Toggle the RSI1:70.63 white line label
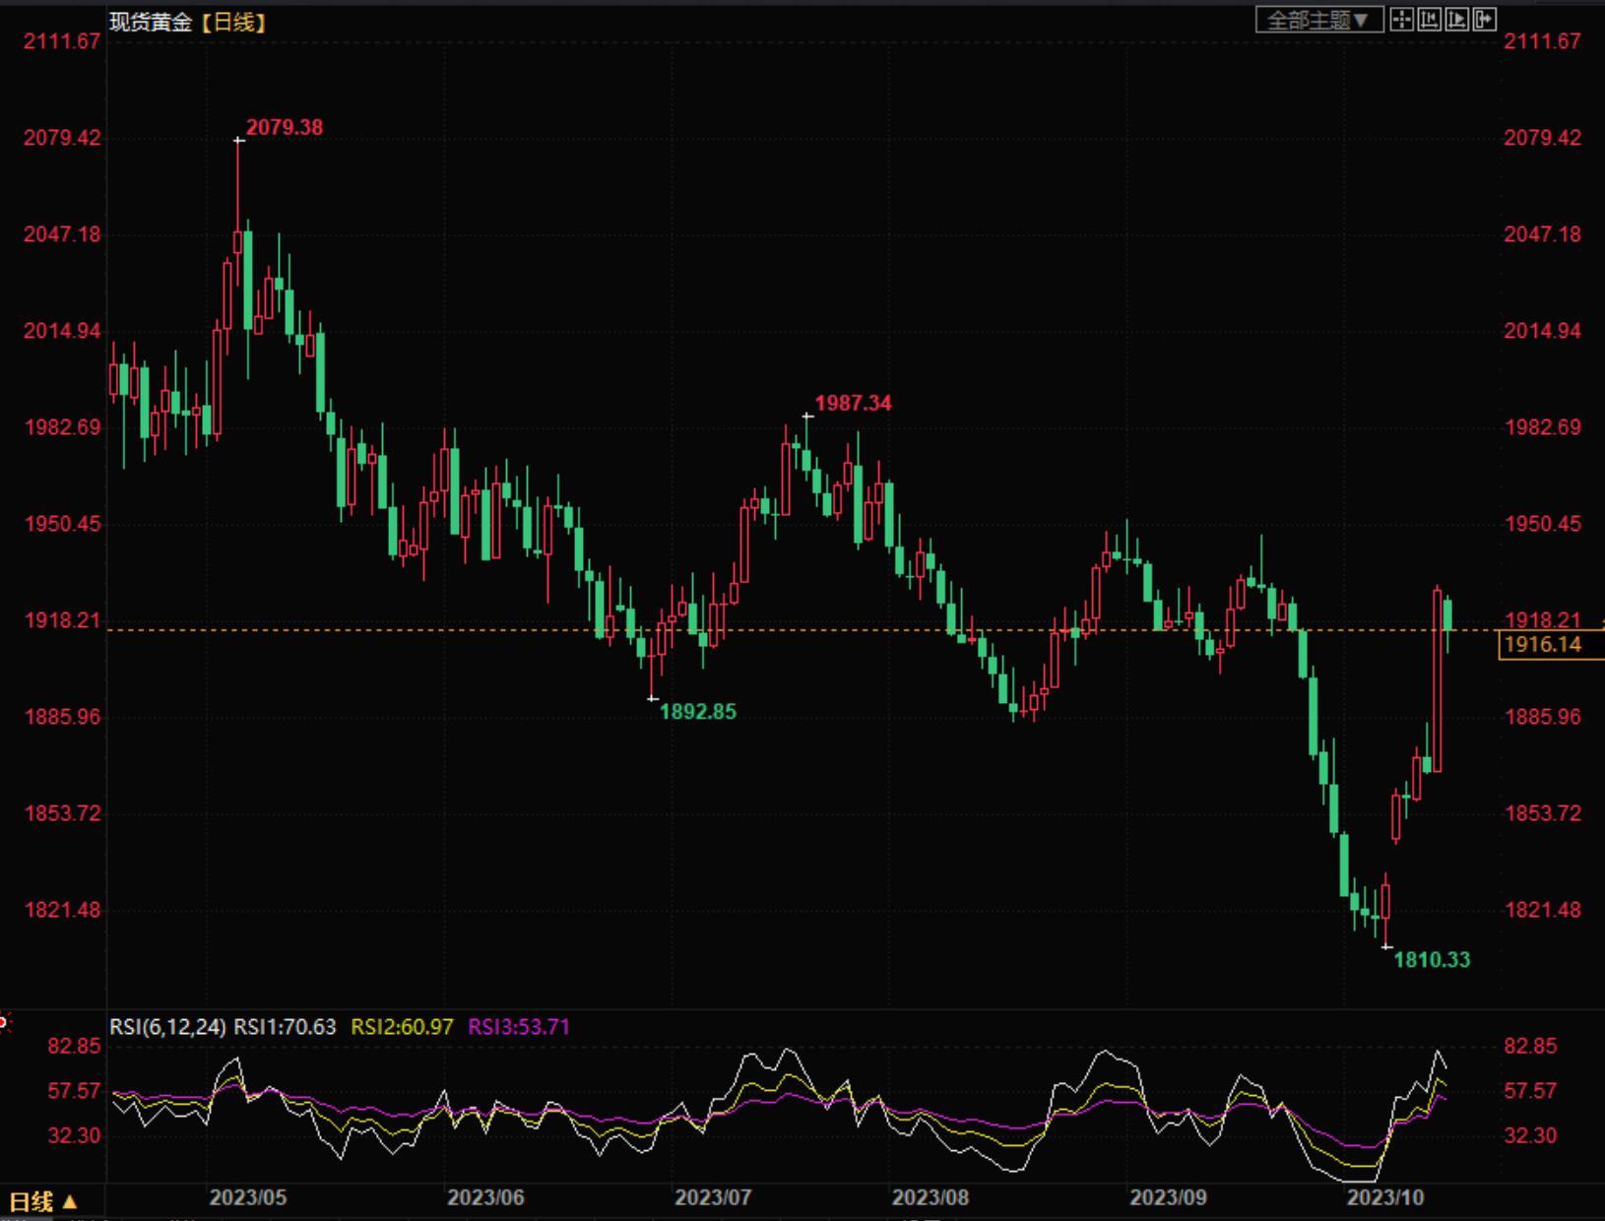 point(285,1027)
